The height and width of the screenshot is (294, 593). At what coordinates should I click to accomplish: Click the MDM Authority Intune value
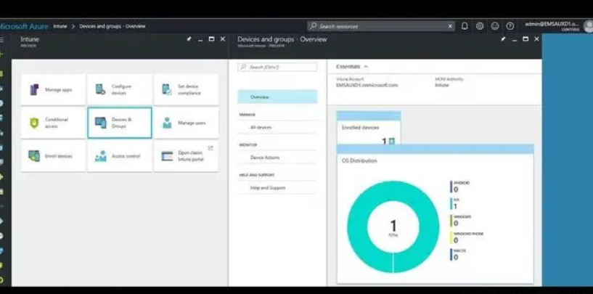(x=442, y=85)
